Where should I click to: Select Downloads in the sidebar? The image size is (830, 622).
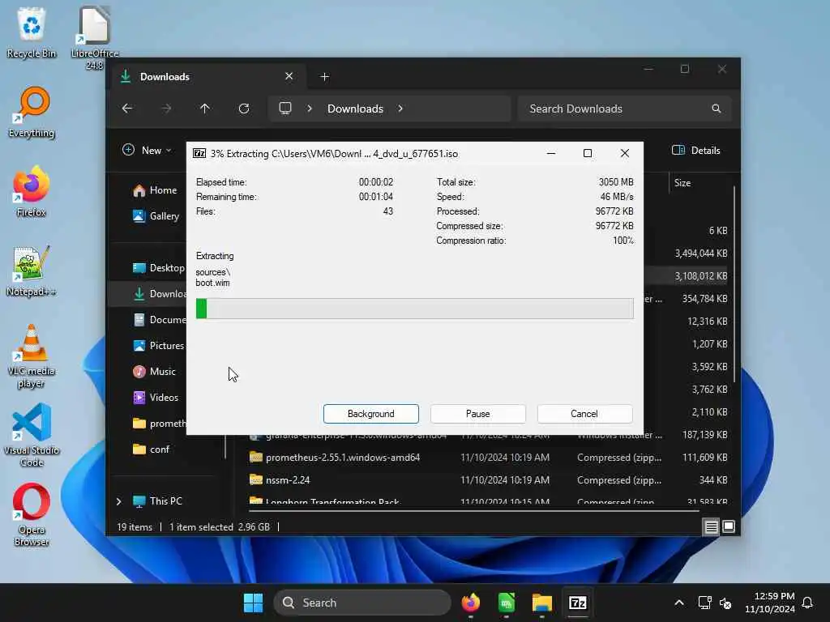pyautogui.click(x=148, y=293)
